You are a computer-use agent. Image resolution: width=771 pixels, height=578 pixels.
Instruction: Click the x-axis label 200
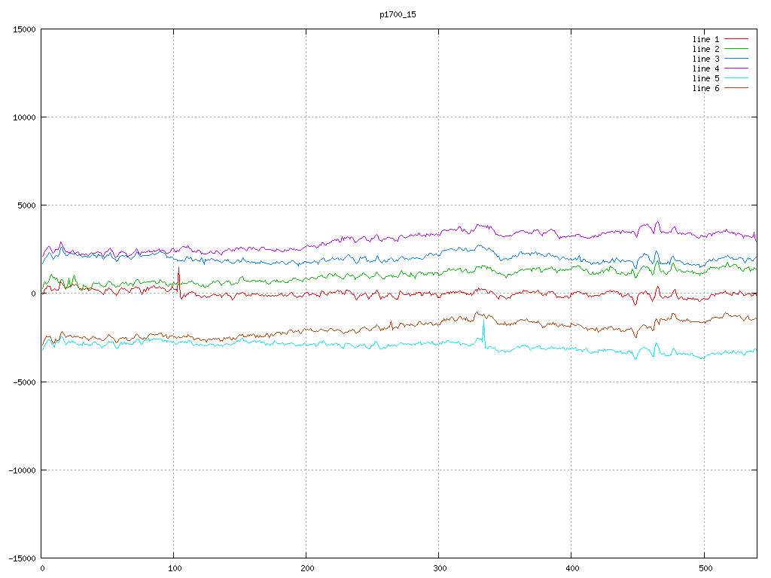[x=307, y=569]
